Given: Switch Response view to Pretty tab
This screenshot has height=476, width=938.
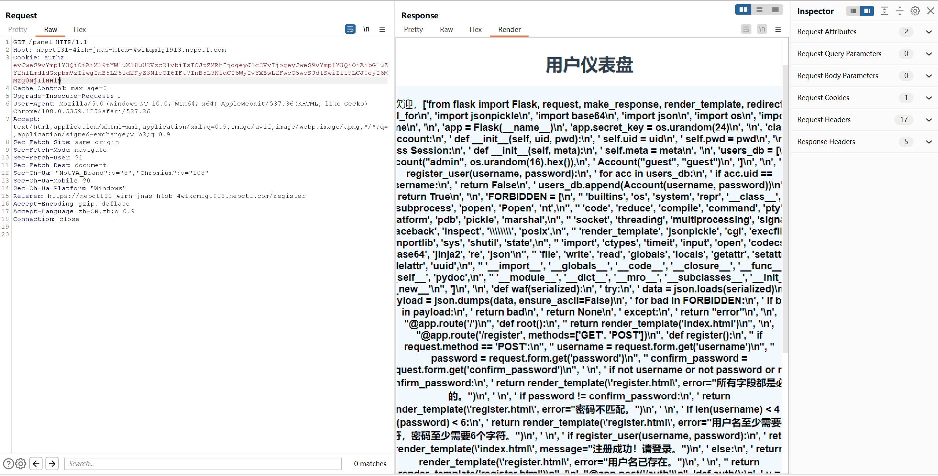Looking at the screenshot, I should [x=413, y=29].
